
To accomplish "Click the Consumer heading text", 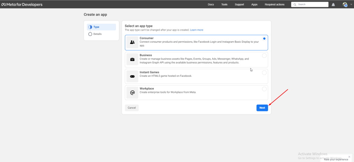I will [x=147, y=38].
